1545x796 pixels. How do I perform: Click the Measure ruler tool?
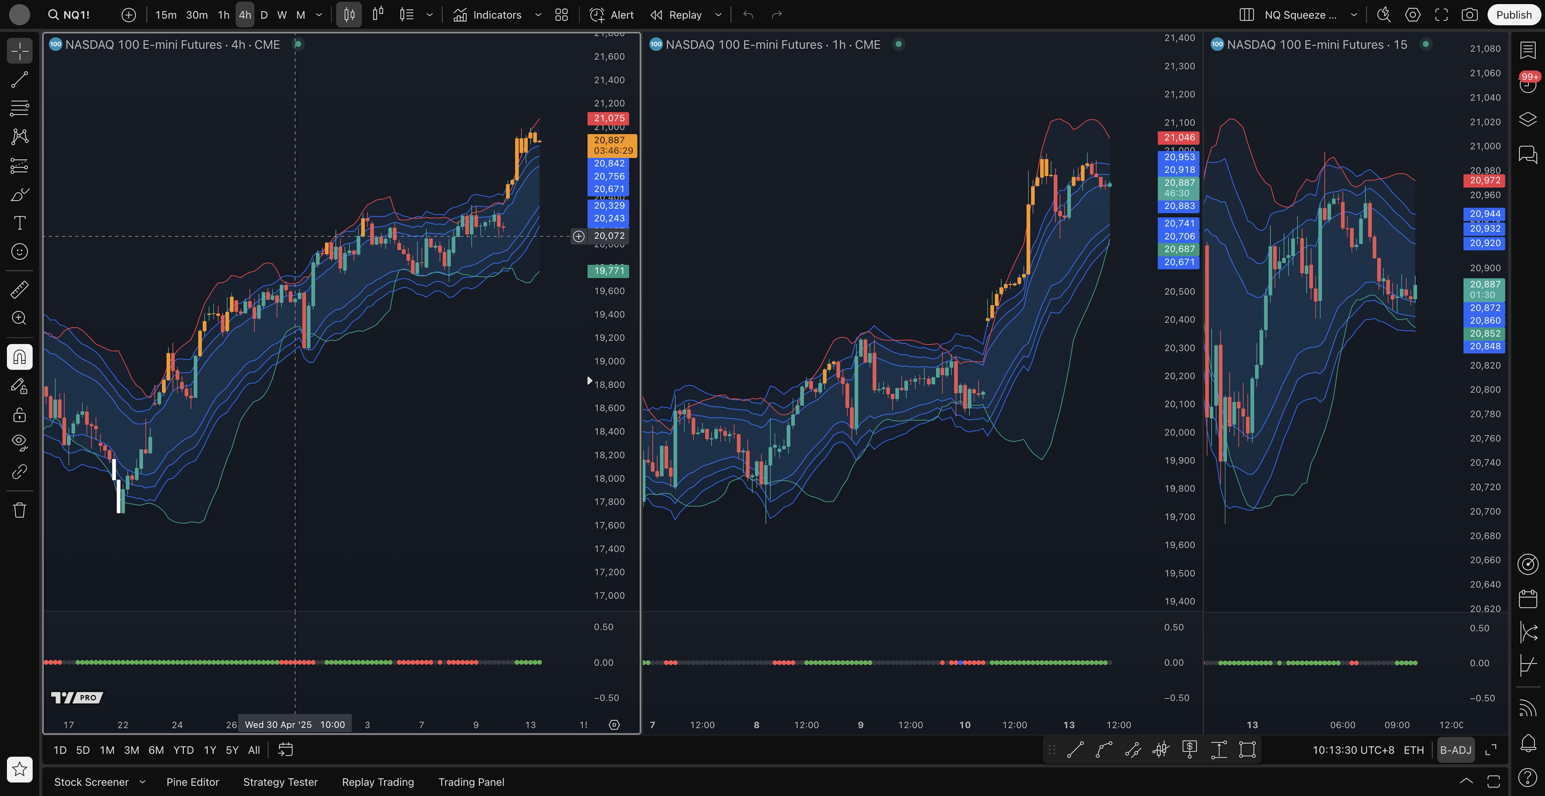pyautogui.click(x=19, y=290)
